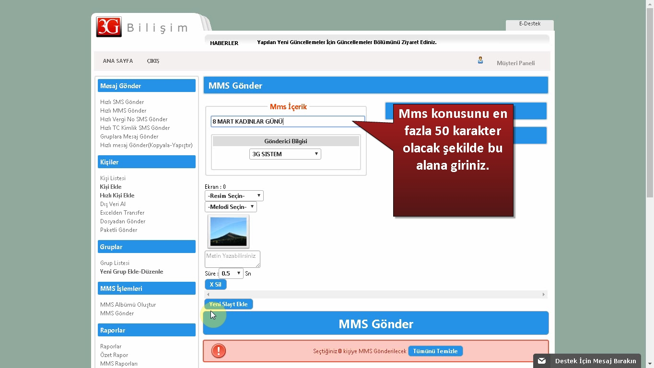Expand the Resim Seçin dropdown
Image resolution: width=654 pixels, height=368 pixels.
(234, 195)
